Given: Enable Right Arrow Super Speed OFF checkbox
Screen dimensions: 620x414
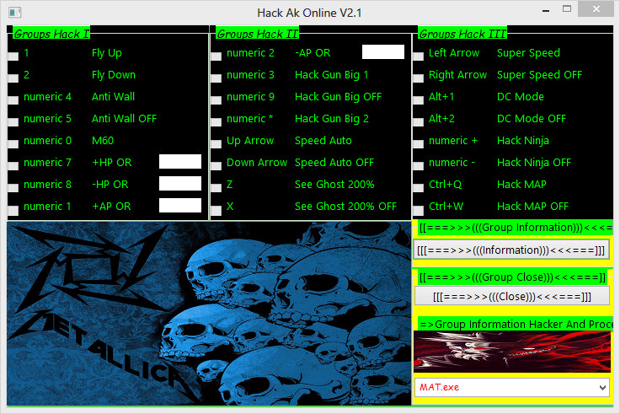Looking at the screenshot, I should [419, 78].
